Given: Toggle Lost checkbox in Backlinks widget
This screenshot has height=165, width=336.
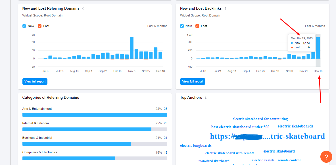Looking at the screenshot, I should [197, 26].
